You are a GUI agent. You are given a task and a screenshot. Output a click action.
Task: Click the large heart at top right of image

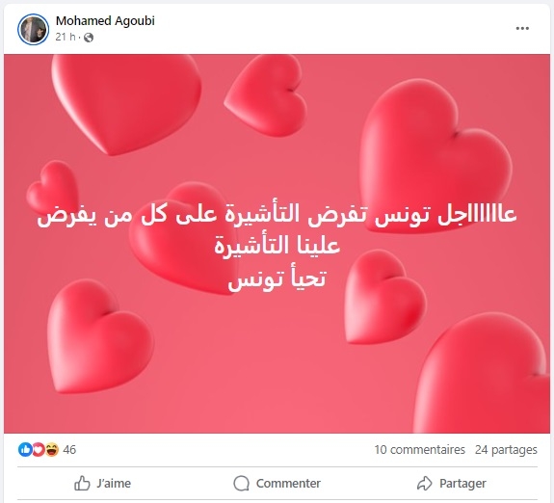click(x=435, y=155)
